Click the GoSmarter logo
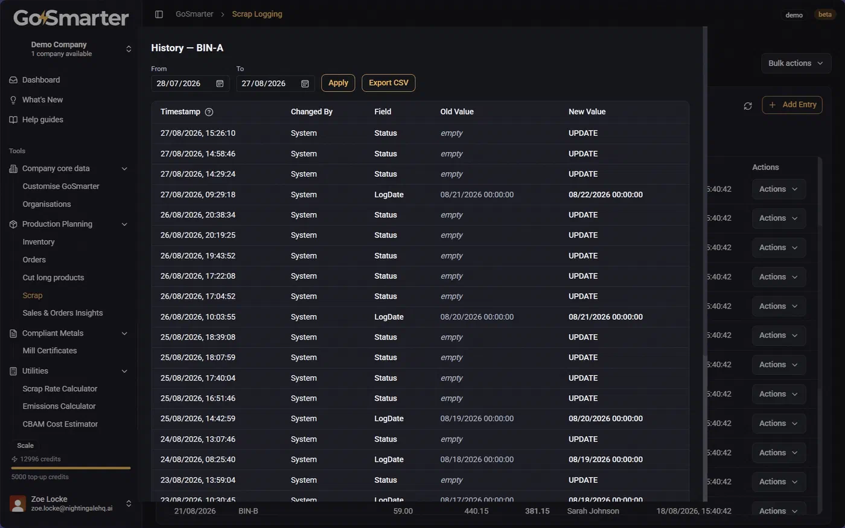Viewport: 845px width, 528px height. (x=71, y=17)
